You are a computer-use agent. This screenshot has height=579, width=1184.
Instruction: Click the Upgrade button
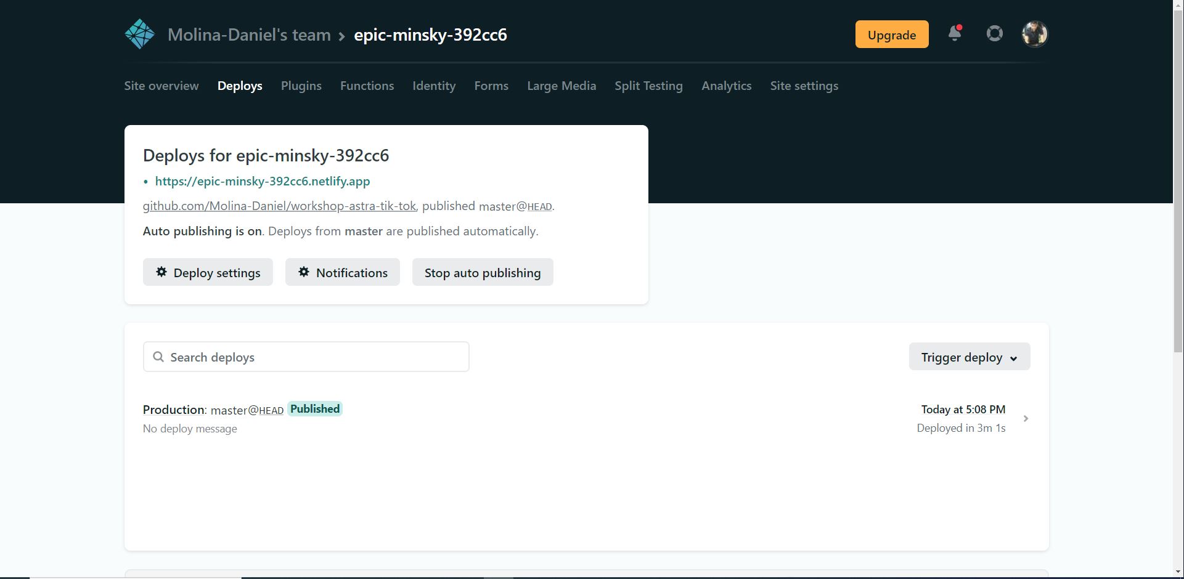click(891, 34)
